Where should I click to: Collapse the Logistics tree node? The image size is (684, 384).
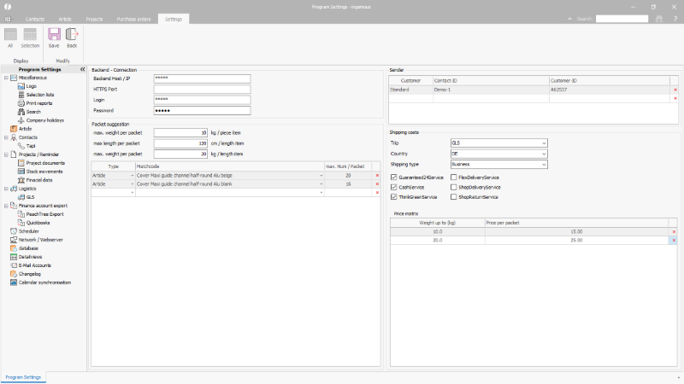[6, 189]
